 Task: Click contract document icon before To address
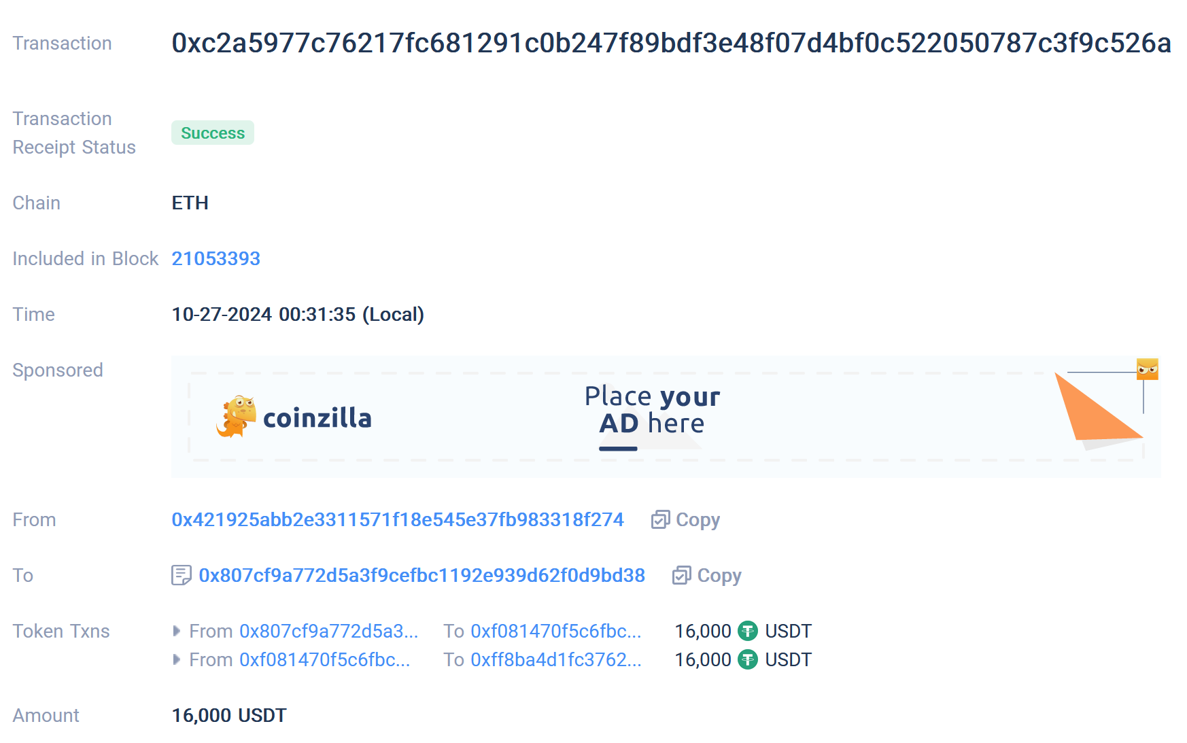coord(181,576)
